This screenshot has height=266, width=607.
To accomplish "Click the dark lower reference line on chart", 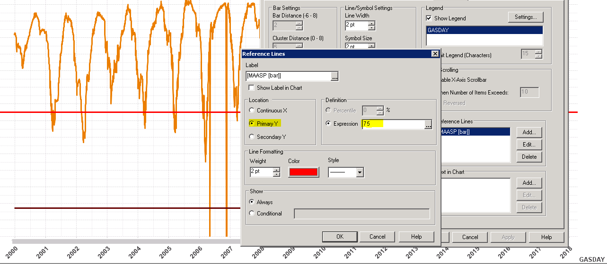I will (x=128, y=208).
